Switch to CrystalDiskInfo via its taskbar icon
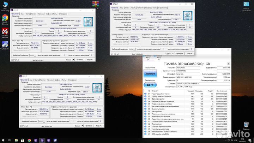The image size is (254, 143). 55,140
